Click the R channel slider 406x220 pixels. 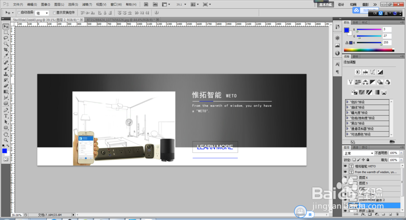point(369,30)
